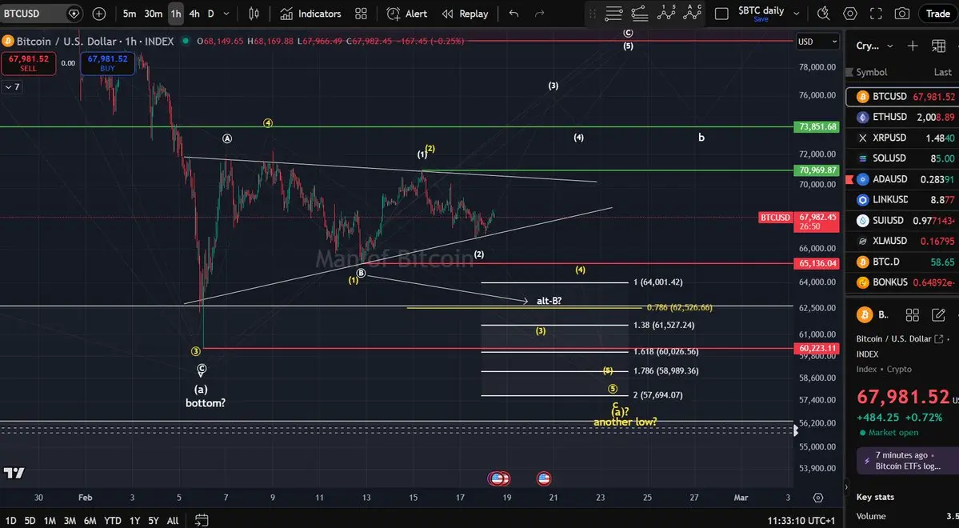Select the Elliott correction wave (ABC) tool
The image size is (959, 528).
click(x=692, y=12)
